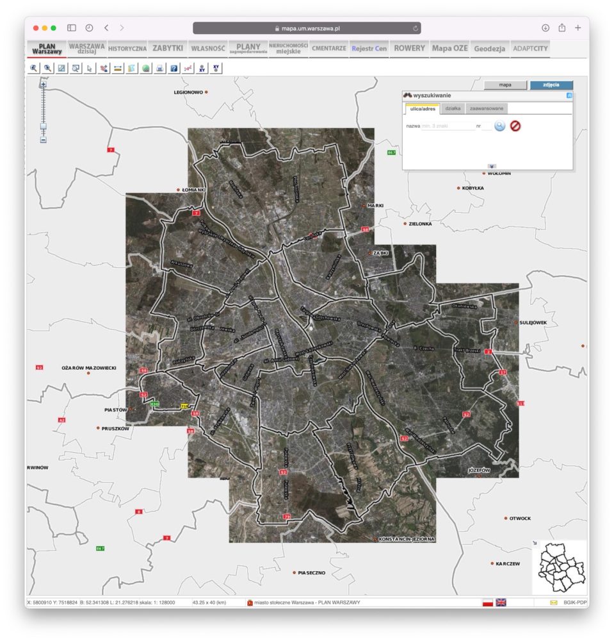Open Safari downloads icon

[x=545, y=28]
